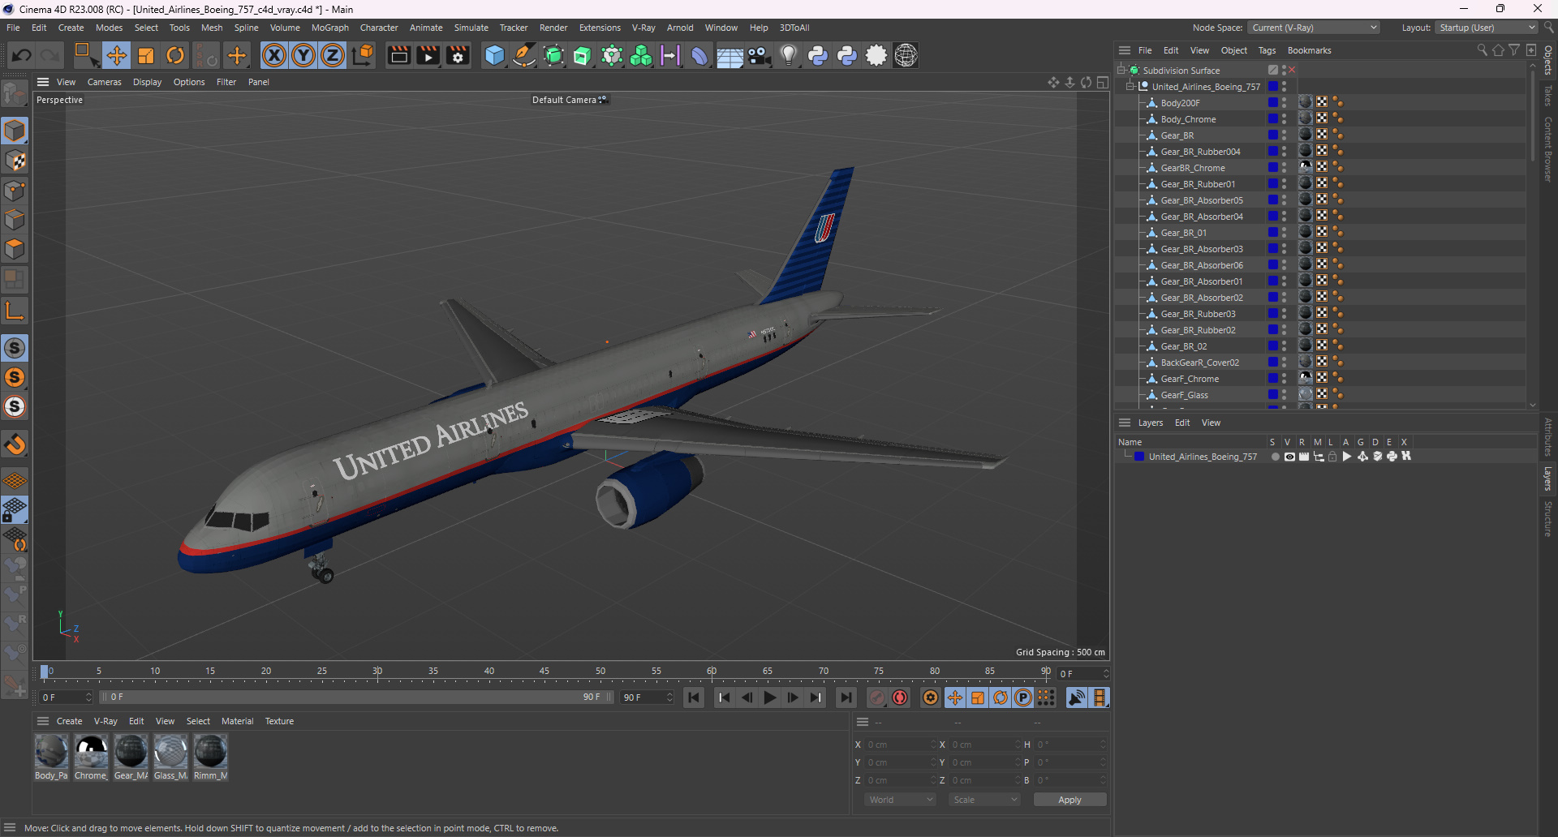Click the globe wireframe icon
The width and height of the screenshot is (1558, 837).
click(x=906, y=55)
